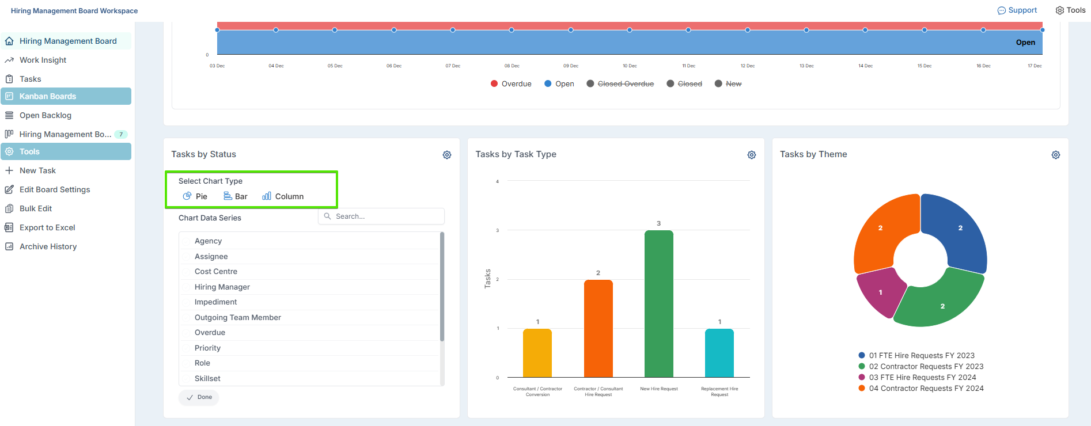The image size is (1091, 426).
Task: Check the Priority data series option
Action: [187, 348]
